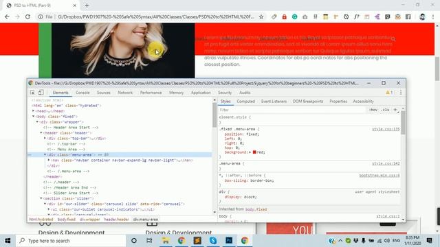
Task: Open the style.css:135 source link
Action: tap(386, 129)
